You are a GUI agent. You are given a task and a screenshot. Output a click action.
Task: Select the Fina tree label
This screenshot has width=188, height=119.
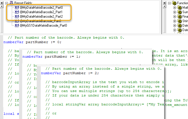click(x=185, y=17)
